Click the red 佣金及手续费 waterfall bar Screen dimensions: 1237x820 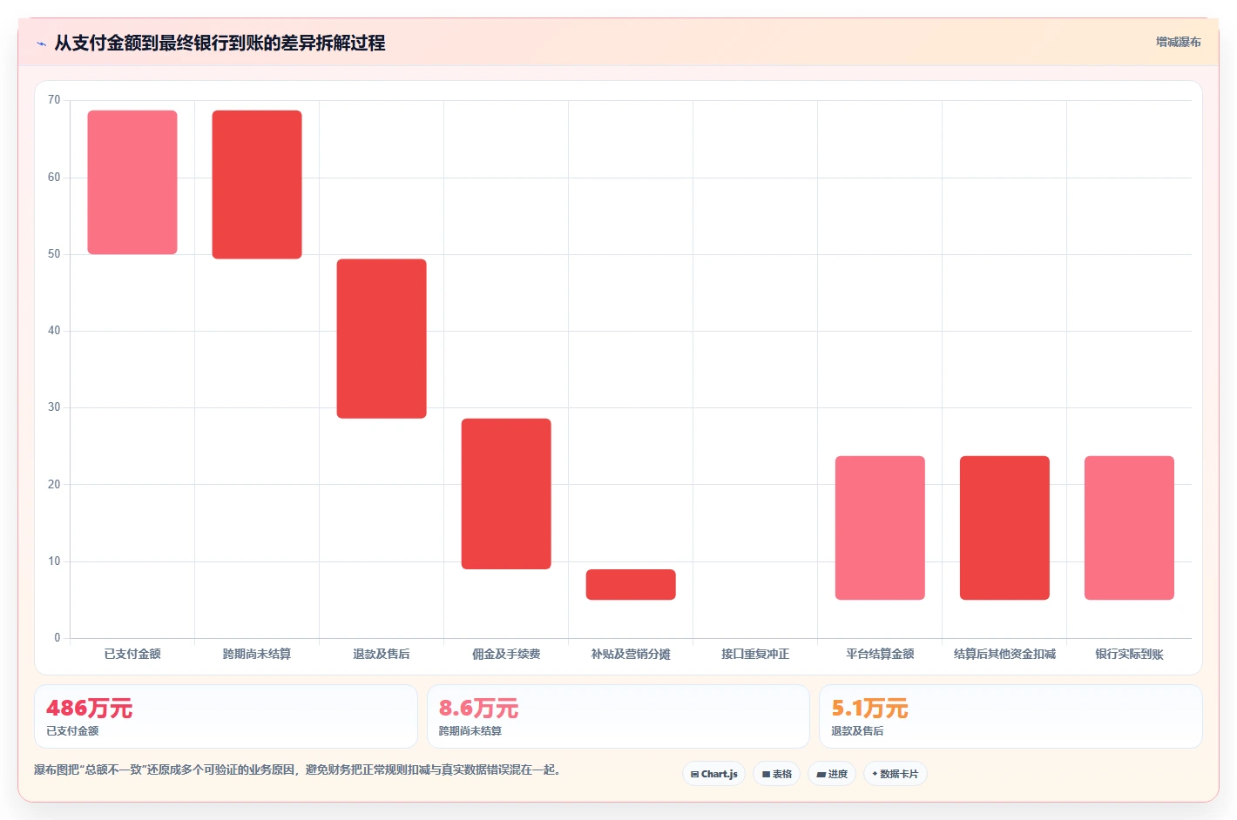pos(506,494)
